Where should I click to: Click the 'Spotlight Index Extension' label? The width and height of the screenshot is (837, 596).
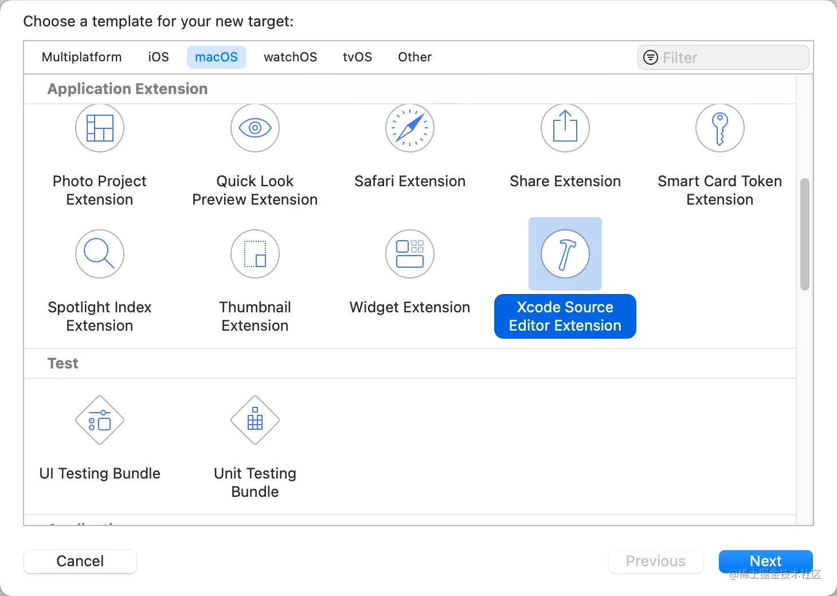point(100,316)
